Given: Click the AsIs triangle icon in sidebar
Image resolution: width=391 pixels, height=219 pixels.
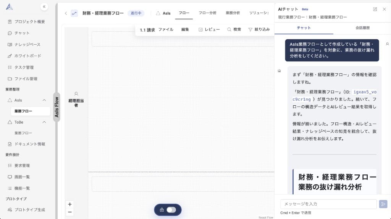Looking at the screenshot, I should click(10, 100).
